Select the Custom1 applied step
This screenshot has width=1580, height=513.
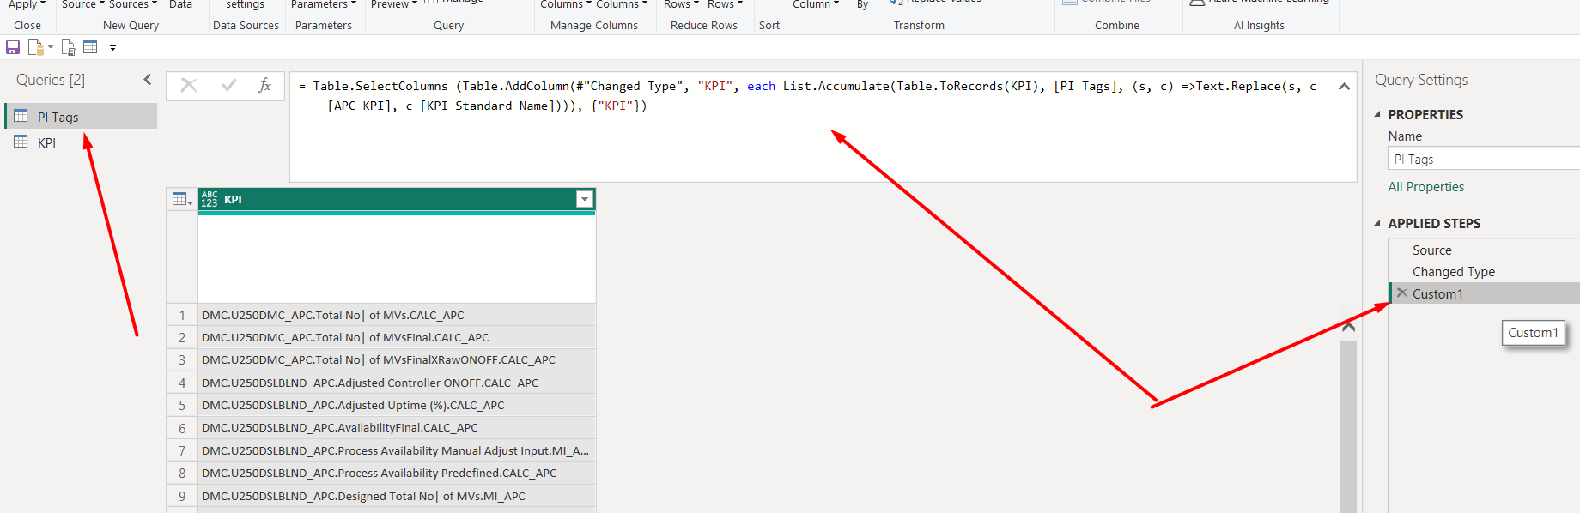(1485, 293)
